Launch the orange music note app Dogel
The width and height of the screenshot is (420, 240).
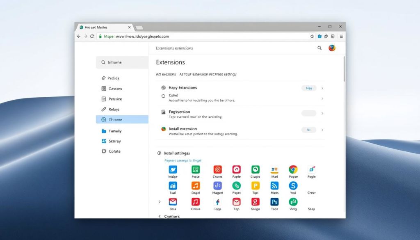(x=196, y=185)
